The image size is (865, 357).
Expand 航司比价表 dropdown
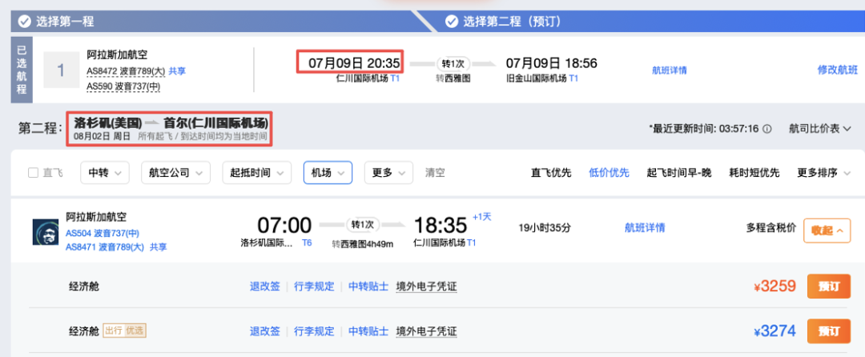click(820, 129)
